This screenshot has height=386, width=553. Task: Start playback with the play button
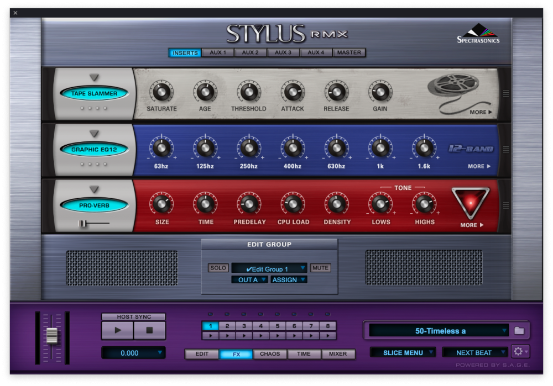click(x=118, y=330)
